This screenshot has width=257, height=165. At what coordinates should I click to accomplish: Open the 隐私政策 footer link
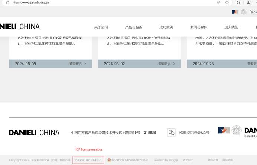point(213,160)
